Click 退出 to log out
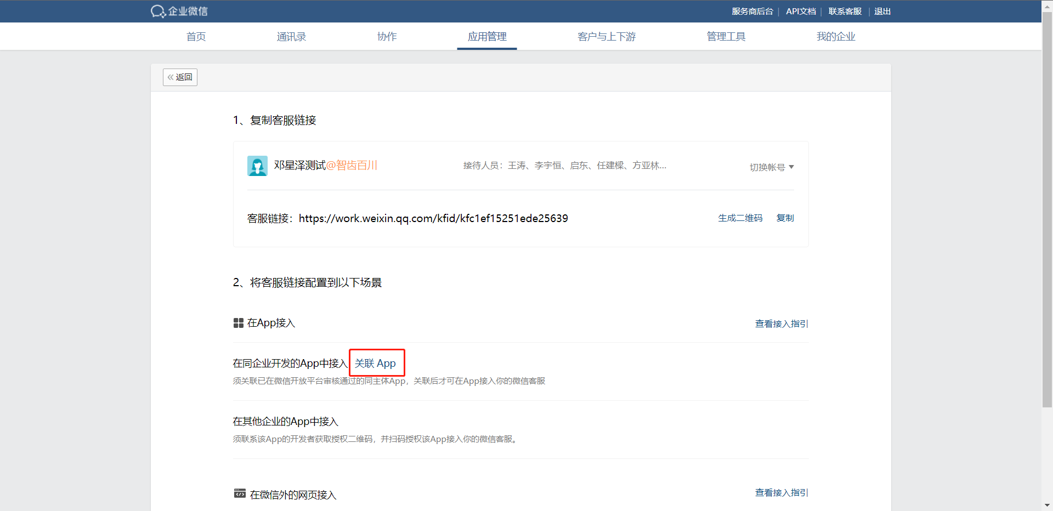Image resolution: width=1053 pixels, height=511 pixels. [882, 12]
